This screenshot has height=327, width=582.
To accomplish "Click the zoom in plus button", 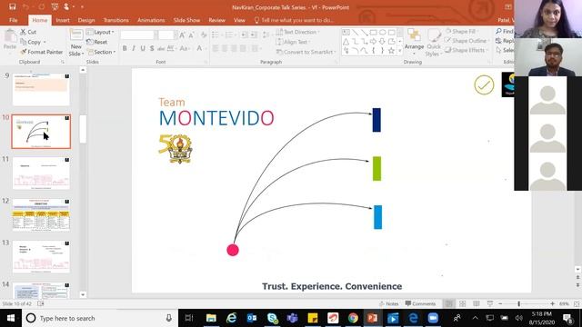I will tap(552, 303).
